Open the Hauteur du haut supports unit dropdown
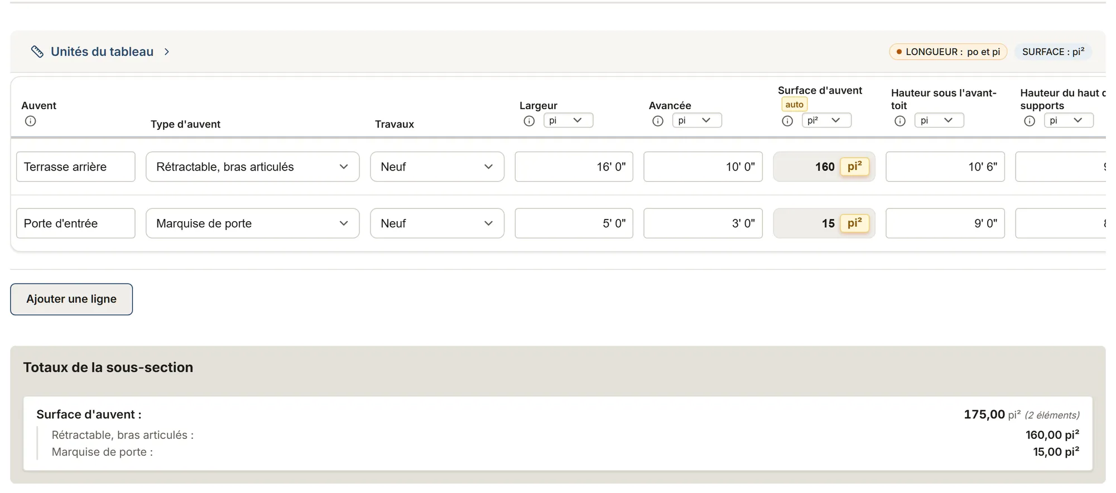The width and height of the screenshot is (1116, 493). [1069, 120]
